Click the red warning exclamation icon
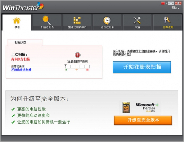Viewport: 184px width, 142px height. click(78, 55)
